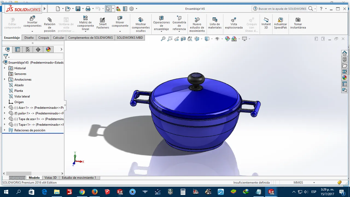
Task: Click the Nuevo estudio de movimiento button
Action: point(197,24)
